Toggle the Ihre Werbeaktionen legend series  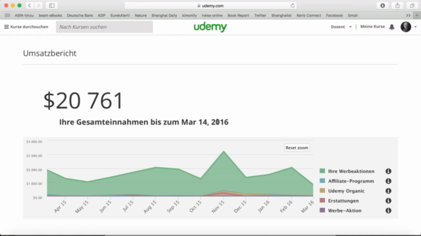pos(351,171)
